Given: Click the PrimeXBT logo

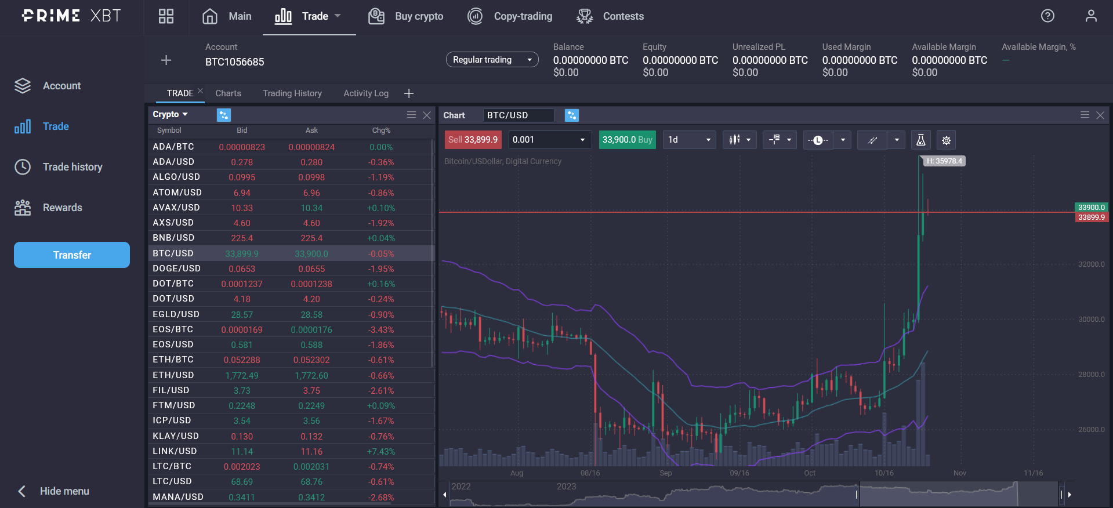Looking at the screenshot, I should [71, 16].
